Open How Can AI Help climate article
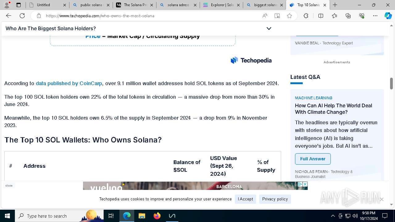 pos(334,109)
